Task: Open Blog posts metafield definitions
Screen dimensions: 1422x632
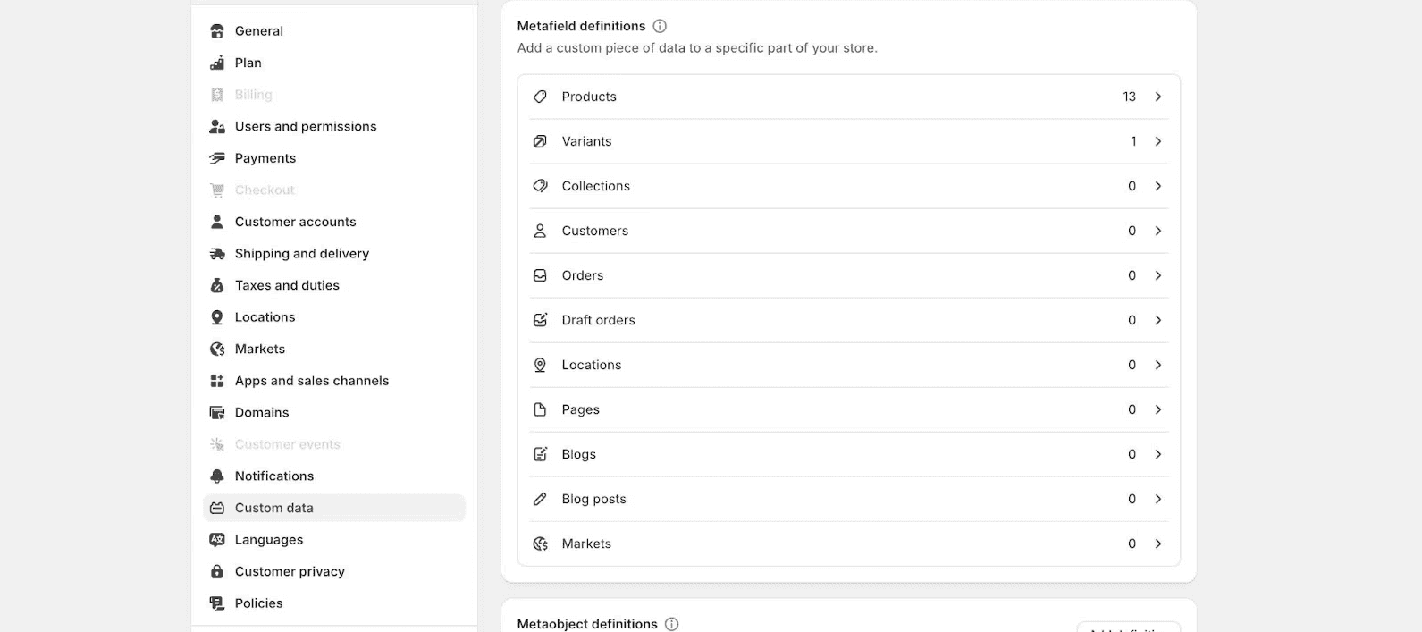Action: click(x=848, y=499)
